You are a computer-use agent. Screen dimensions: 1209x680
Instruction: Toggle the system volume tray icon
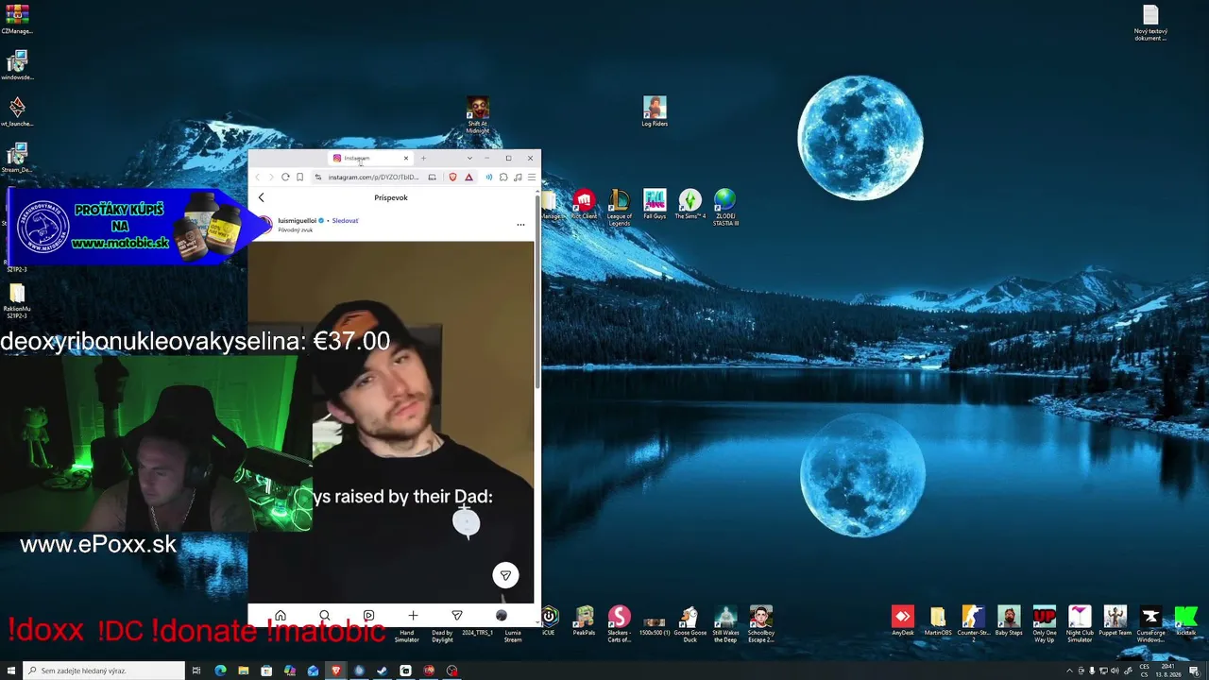coord(1116,671)
